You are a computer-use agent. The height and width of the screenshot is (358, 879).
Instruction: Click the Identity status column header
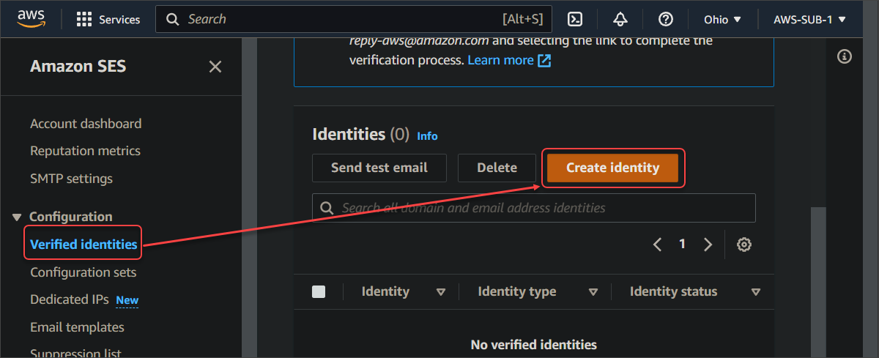(674, 291)
